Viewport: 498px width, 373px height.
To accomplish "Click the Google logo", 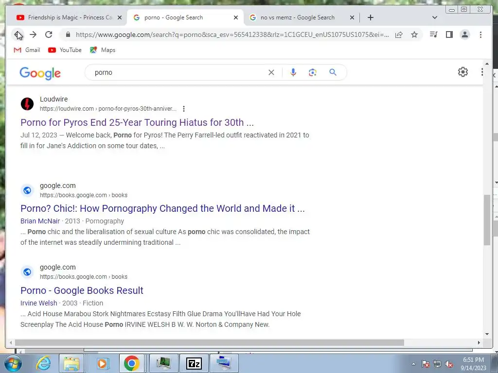I will pos(40,73).
